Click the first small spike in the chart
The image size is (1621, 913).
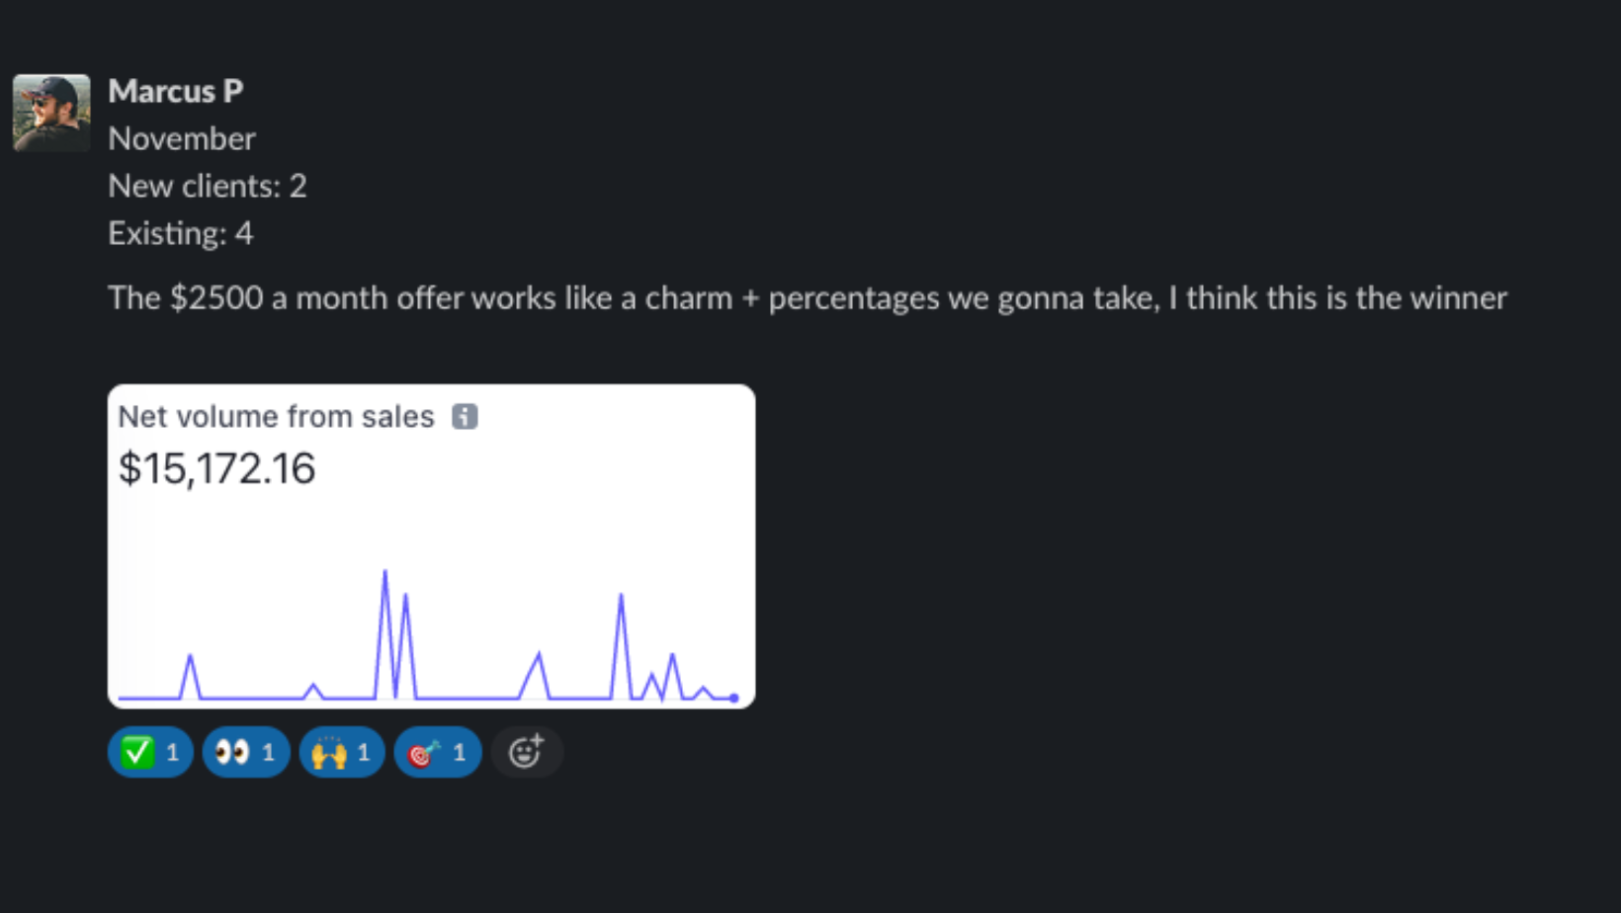click(x=190, y=657)
